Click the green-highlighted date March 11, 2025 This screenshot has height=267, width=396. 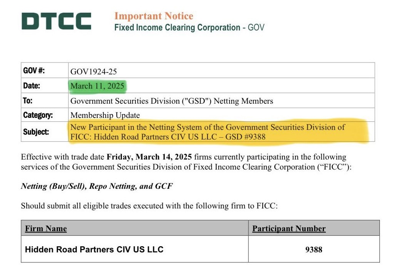(x=97, y=86)
